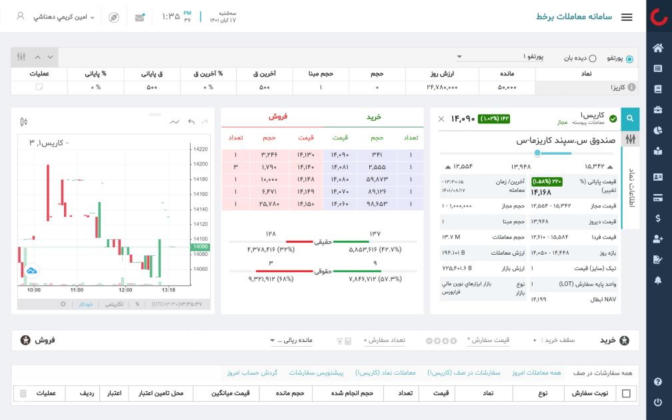
Task: Click the notifications bell in the sidebar
Action: (x=658, y=280)
